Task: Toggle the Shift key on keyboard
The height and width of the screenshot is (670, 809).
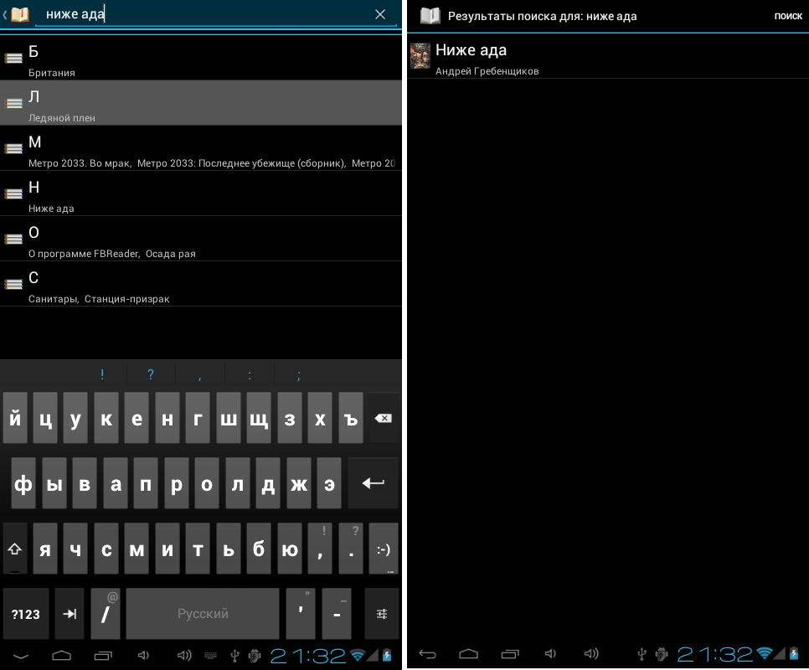Action: tap(15, 549)
